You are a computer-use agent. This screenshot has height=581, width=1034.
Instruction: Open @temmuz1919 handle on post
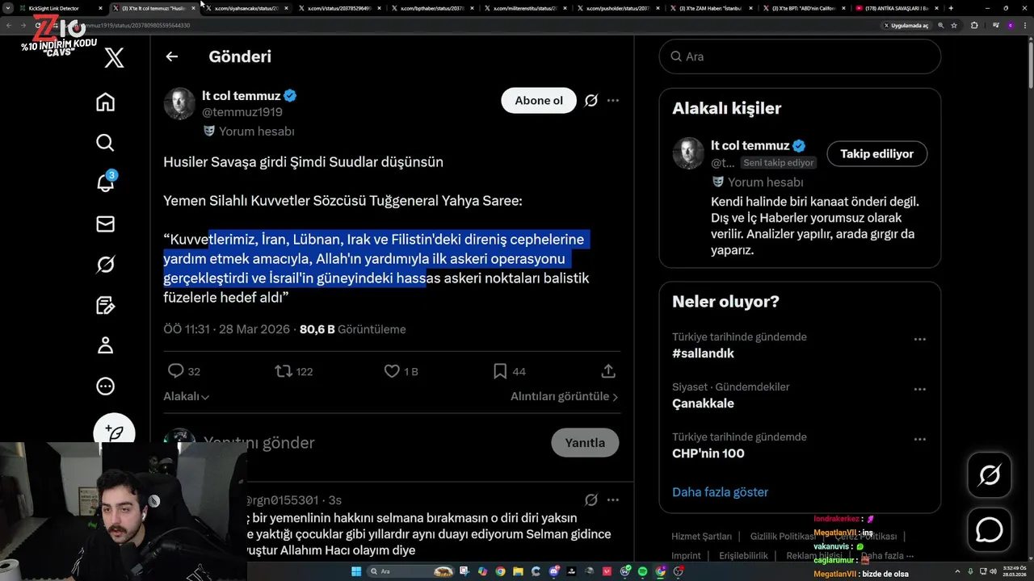point(242,112)
